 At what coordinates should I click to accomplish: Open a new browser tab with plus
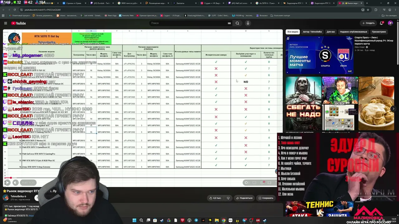point(367,3)
